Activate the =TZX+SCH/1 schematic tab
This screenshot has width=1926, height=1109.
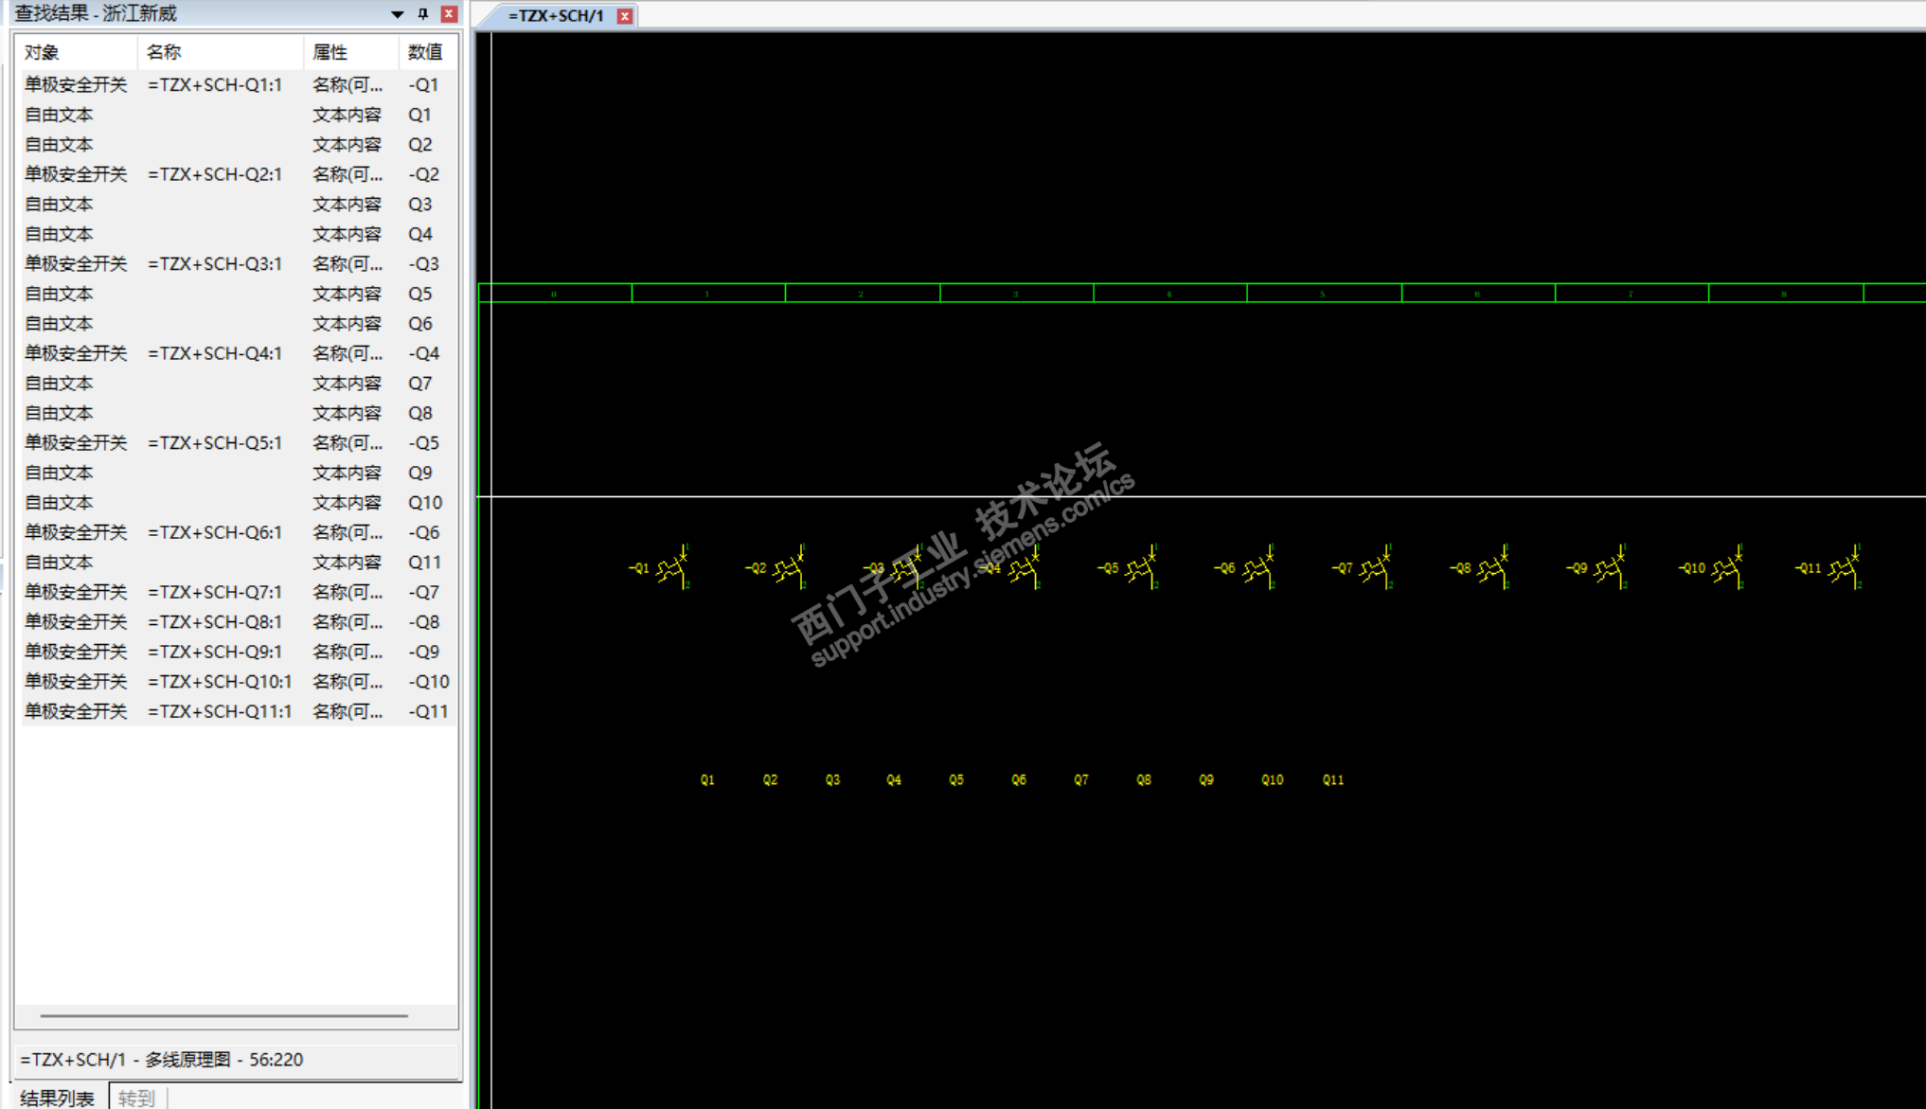(556, 16)
